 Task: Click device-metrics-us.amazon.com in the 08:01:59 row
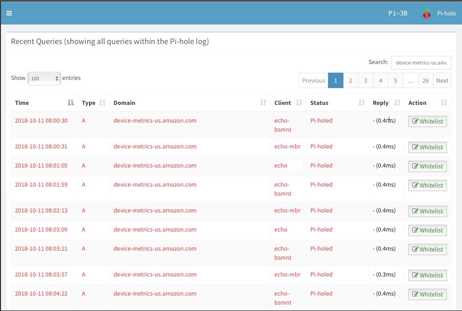[x=155, y=185]
